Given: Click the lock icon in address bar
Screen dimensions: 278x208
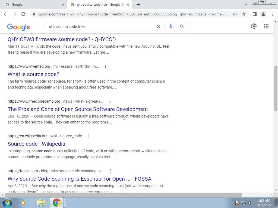Looking at the screenshot, I should coord(34,14).
